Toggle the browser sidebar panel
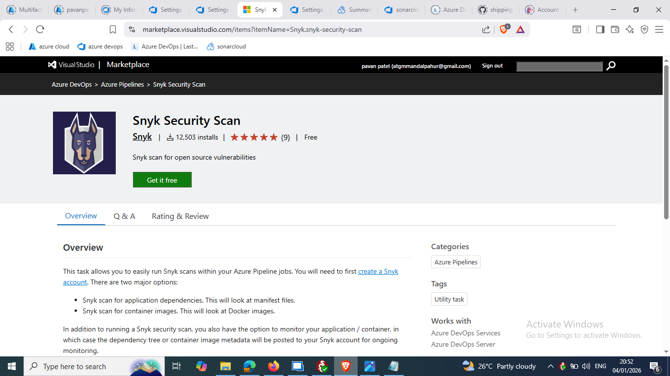The width and height of the screenshot is (670, 376). (x=600, y=29)
